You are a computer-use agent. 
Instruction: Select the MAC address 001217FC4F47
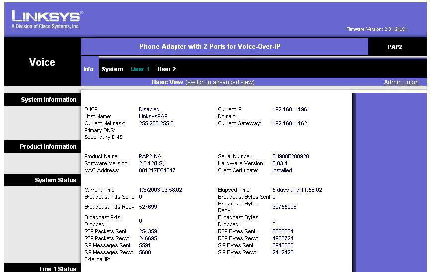tap(157, 171)
